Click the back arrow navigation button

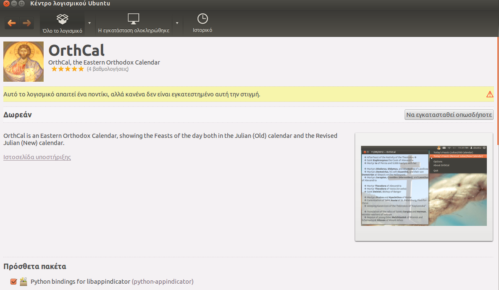[12, 23]
